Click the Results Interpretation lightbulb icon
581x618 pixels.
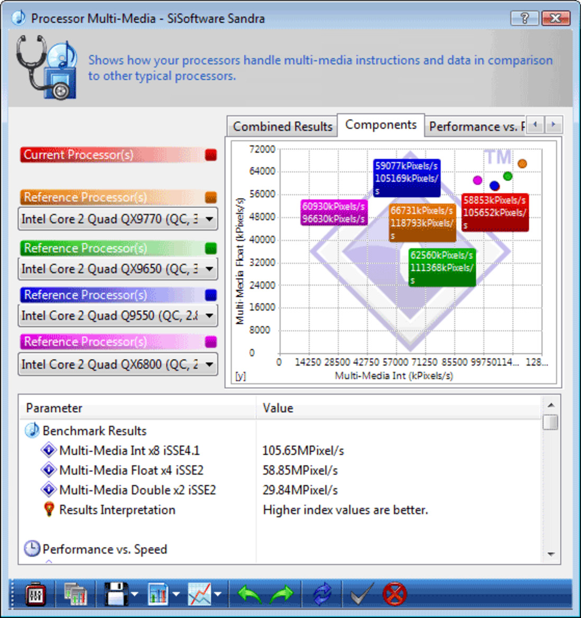coord(49,509)
